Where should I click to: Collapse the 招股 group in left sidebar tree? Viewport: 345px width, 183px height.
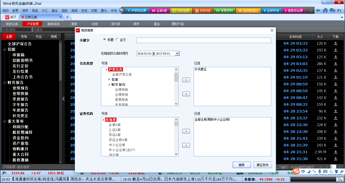pos(5,50)
